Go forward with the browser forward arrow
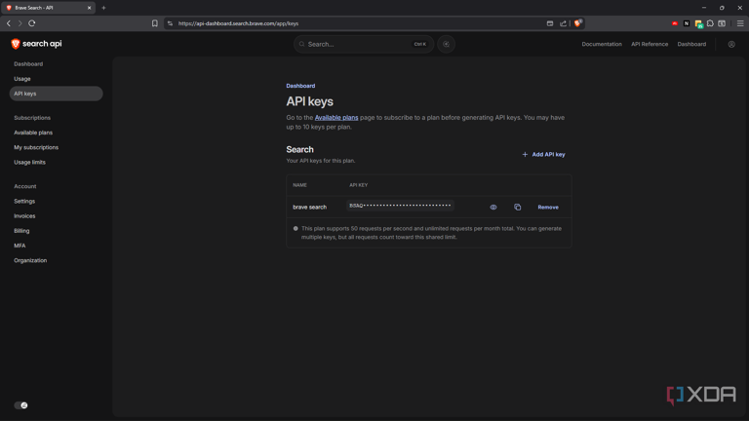Image resolution: width=749 pixels, height=421 pixels. click(20, 23)
